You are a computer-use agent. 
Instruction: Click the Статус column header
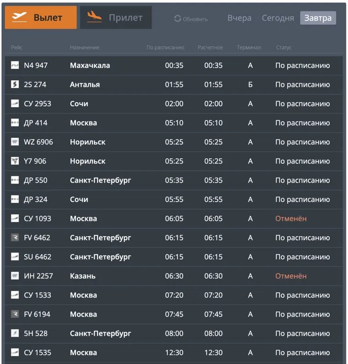coord(284,48)
